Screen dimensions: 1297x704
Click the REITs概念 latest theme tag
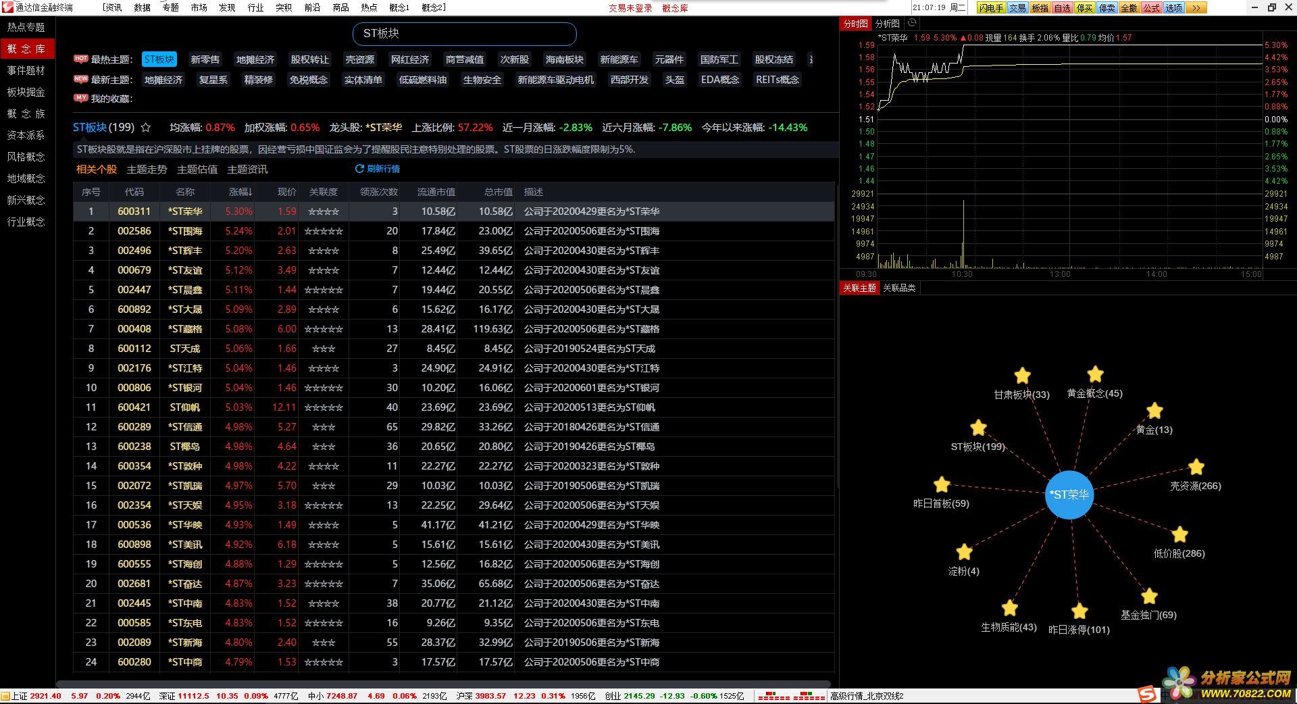[777, 80]
